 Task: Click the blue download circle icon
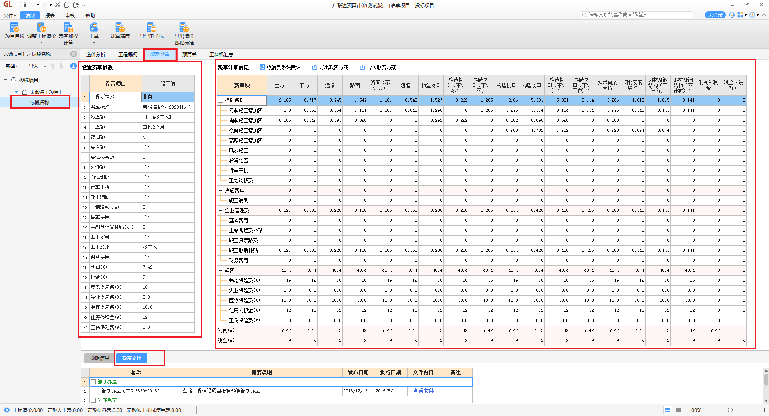click(x=74, y=66)
